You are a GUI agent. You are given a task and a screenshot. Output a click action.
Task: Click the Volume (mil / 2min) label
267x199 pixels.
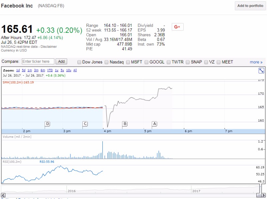pos(17,137)
